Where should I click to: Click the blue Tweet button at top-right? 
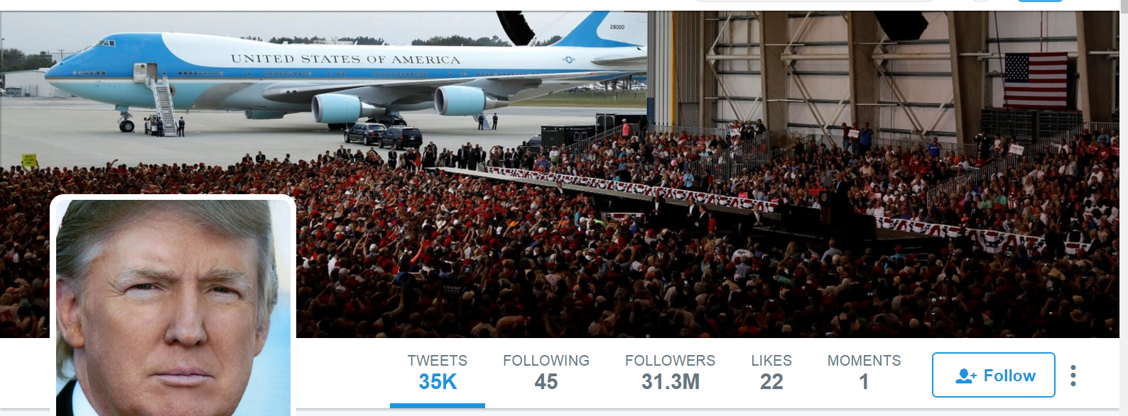(1040, 1)
